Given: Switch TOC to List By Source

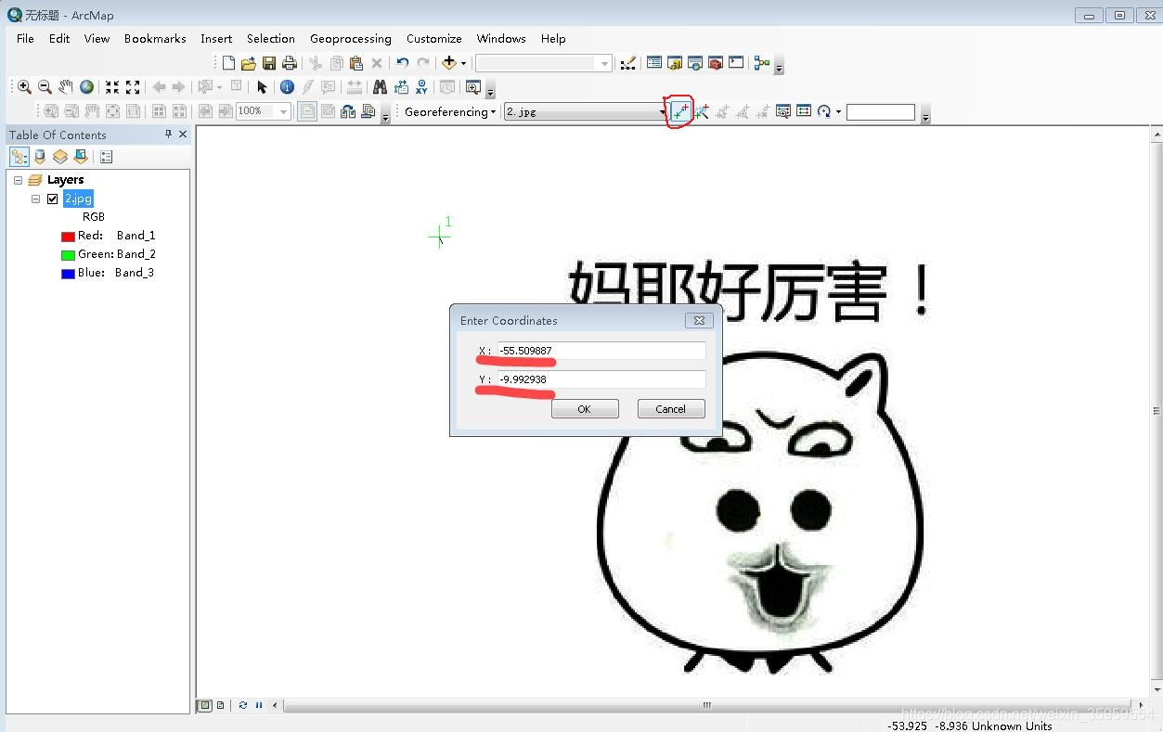Looking at the screenshot, I should pyautogui.click(x=40, y=157).
